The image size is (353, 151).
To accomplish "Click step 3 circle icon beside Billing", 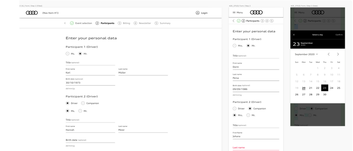I will [120, 23].
